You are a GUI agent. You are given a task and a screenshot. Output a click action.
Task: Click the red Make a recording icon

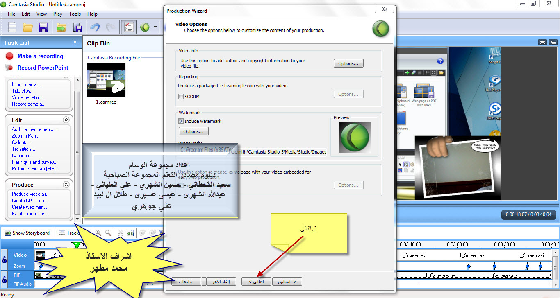10,56
